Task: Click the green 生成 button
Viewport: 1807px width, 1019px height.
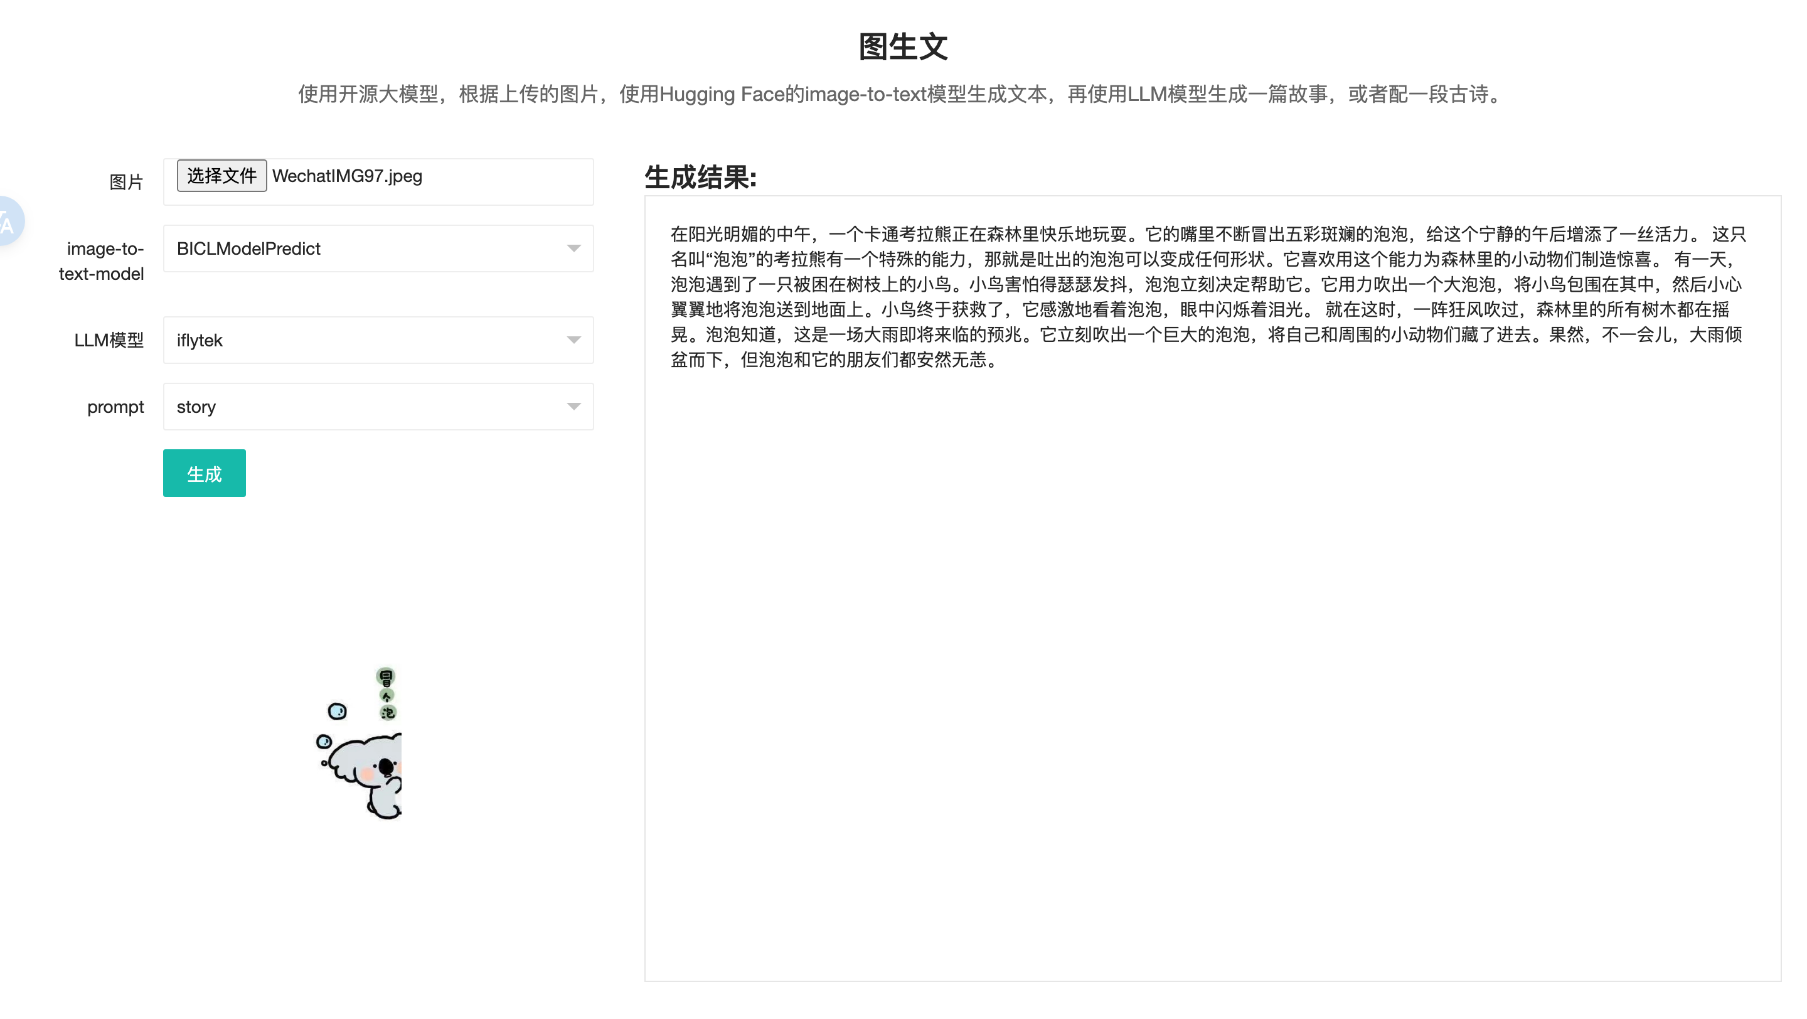Action: tap(204, 473)
